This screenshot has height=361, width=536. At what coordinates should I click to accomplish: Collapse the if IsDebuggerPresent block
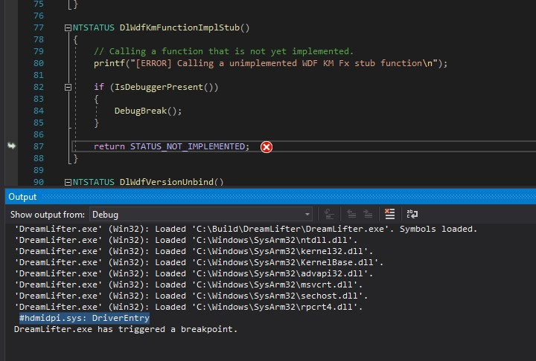68,88
